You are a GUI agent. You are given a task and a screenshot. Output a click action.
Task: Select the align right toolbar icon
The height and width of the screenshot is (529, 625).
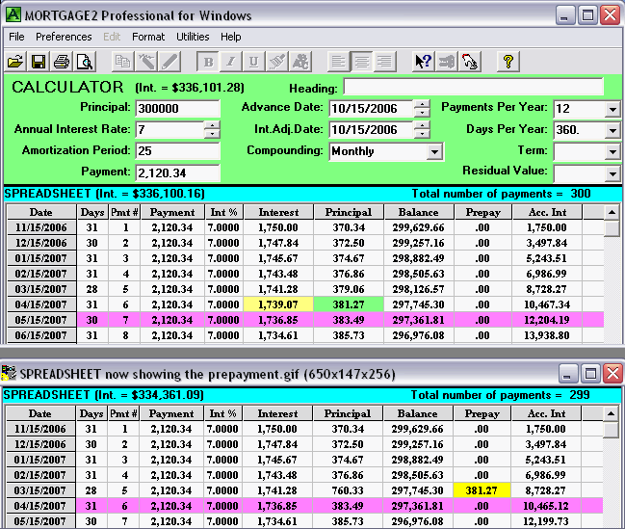click(384, 62)
